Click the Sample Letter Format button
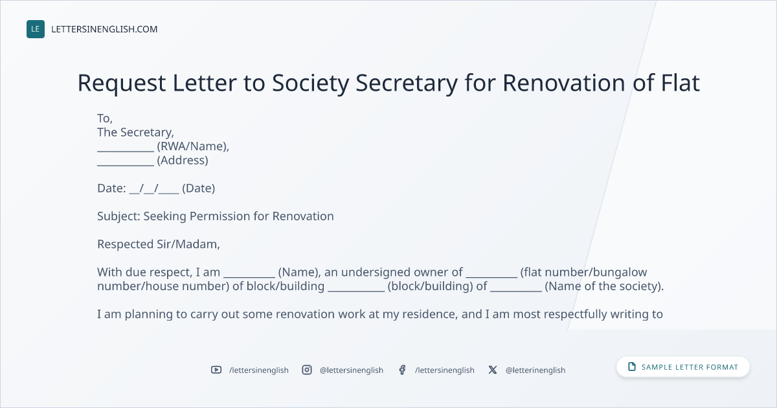Viewport: 777px width, 408px height. pos(683,367)
